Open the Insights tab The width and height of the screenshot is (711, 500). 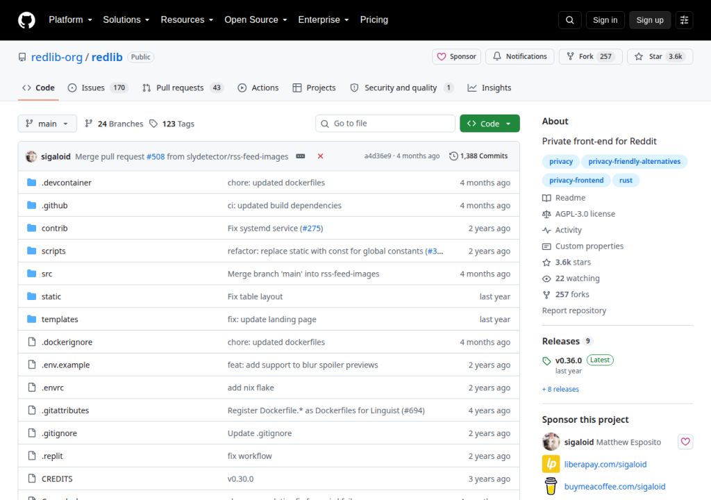[490, 87]
